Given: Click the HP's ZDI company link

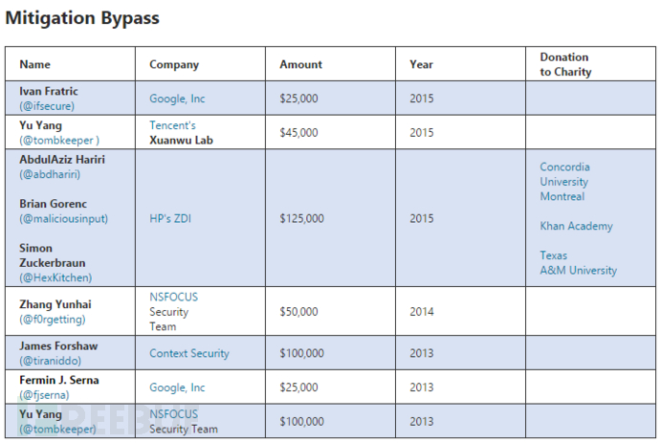Looking at the screenshot, I should click(169, 218).
